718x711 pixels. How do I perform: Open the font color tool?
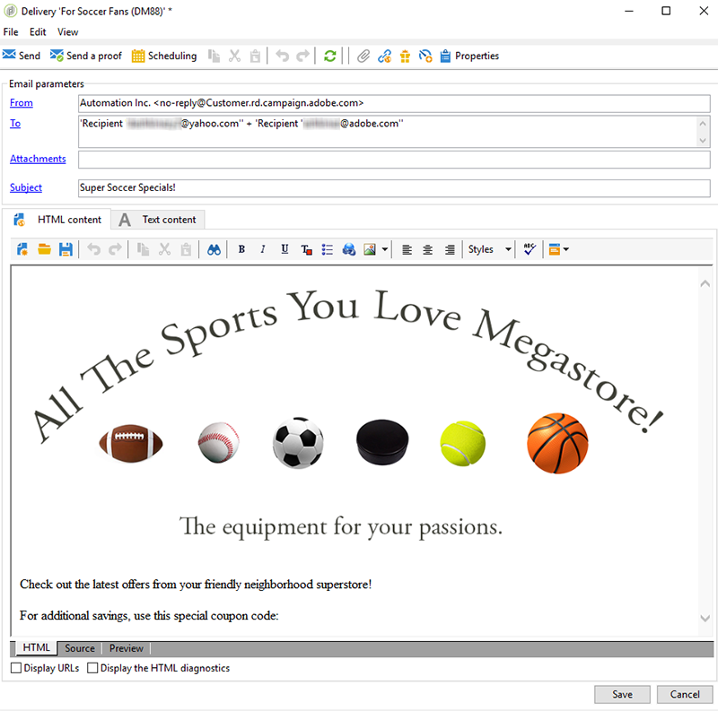(306, 249)
